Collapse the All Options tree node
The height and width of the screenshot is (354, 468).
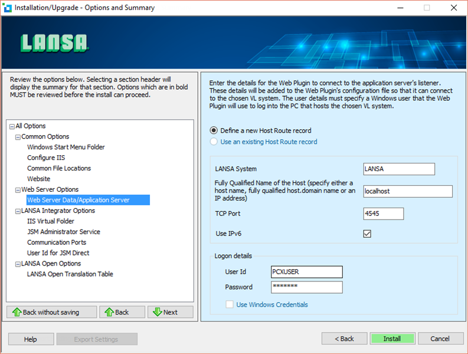coord(12,127)
